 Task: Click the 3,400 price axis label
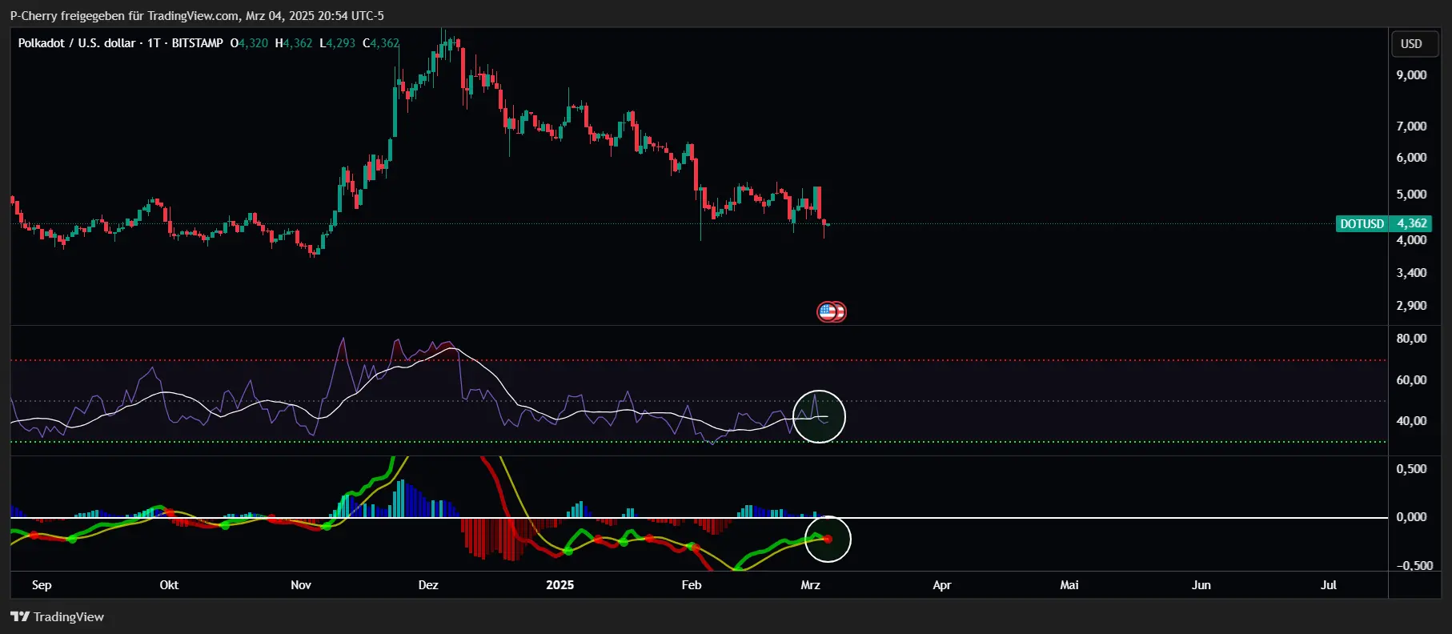[x=1411, y=272]
